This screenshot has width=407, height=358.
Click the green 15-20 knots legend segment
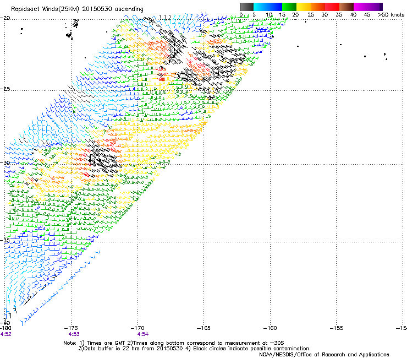tap(289, 7)
